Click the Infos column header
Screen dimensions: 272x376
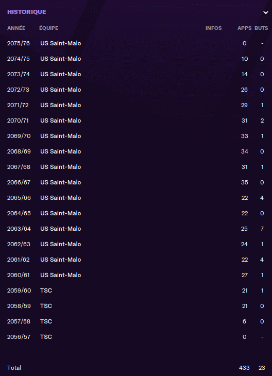pyautogui.click(x=213, y=28)
